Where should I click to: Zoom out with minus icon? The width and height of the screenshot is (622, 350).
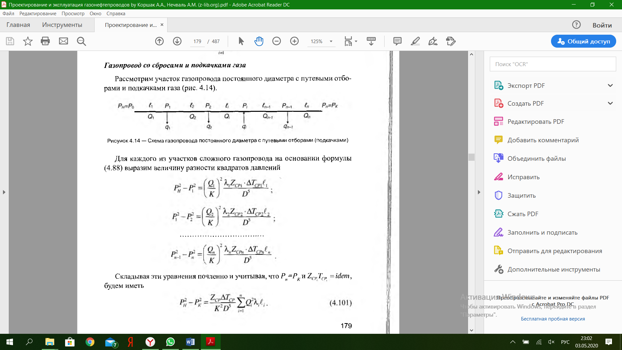(277, 41)
